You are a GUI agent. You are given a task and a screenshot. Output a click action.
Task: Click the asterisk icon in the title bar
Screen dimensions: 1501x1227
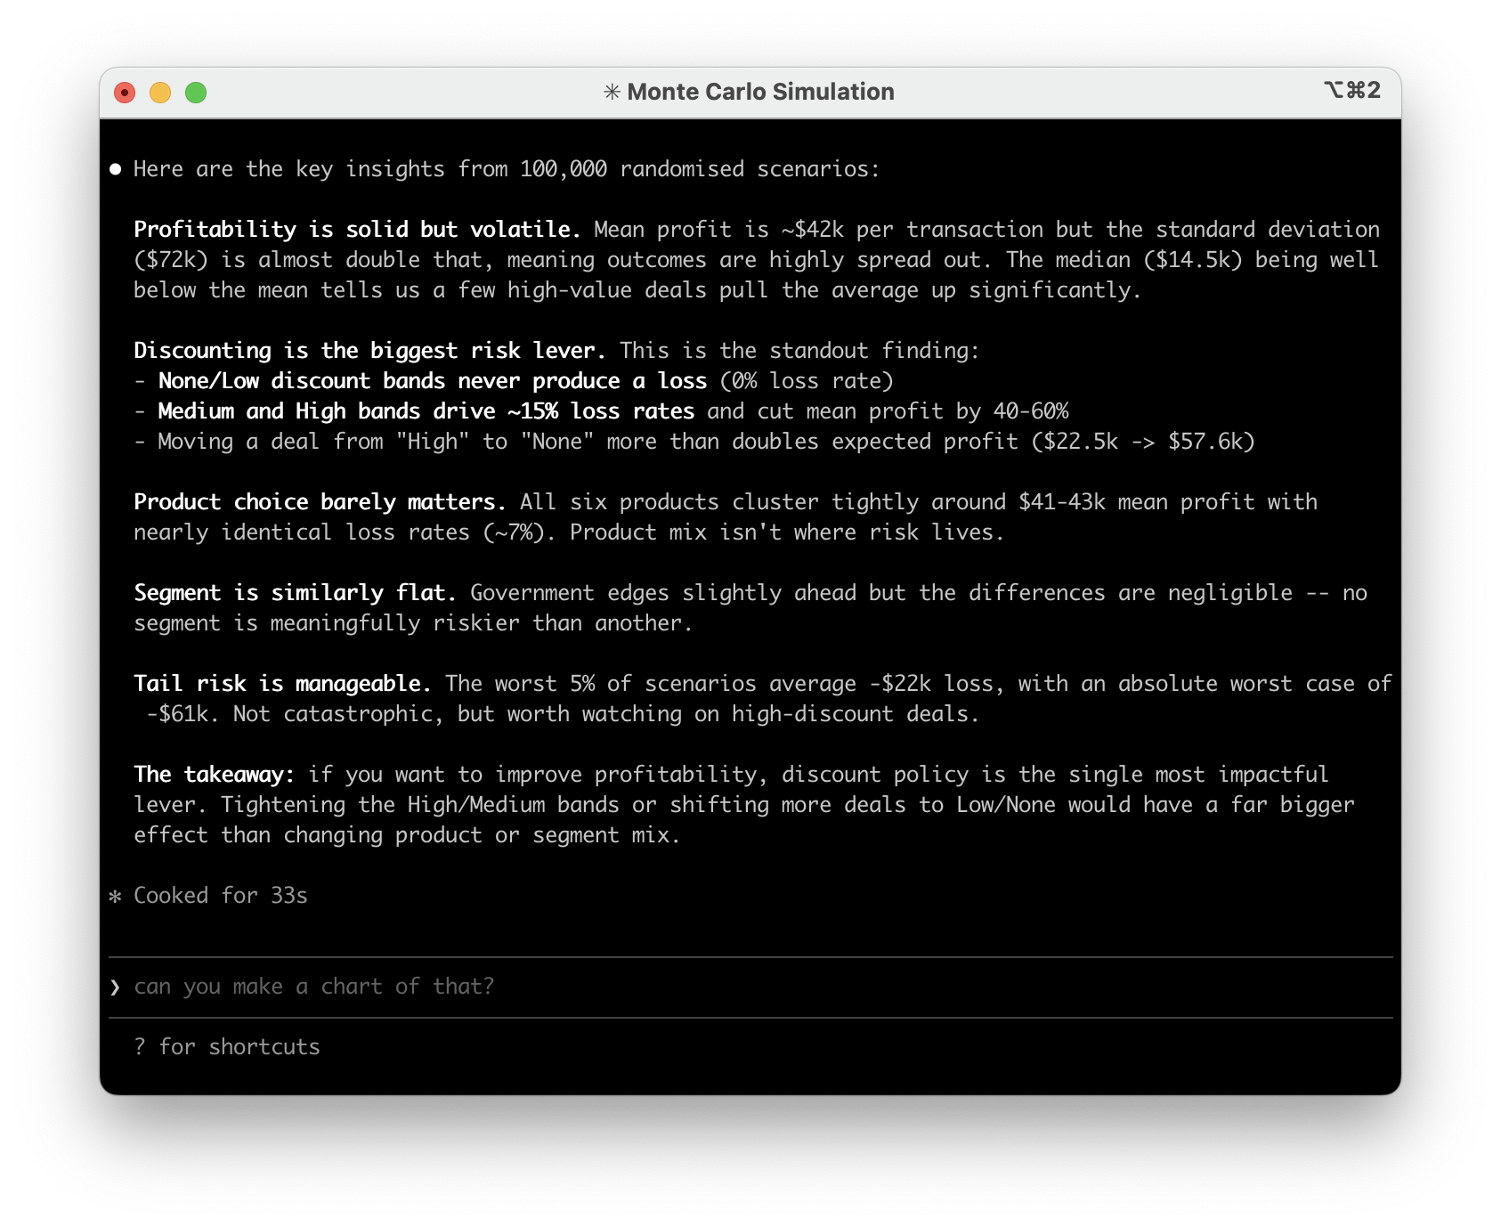click(613, 91)
